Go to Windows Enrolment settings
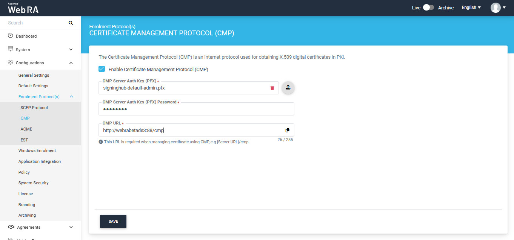Viewport: 514px width, 240px height. (x=37, y=150)
